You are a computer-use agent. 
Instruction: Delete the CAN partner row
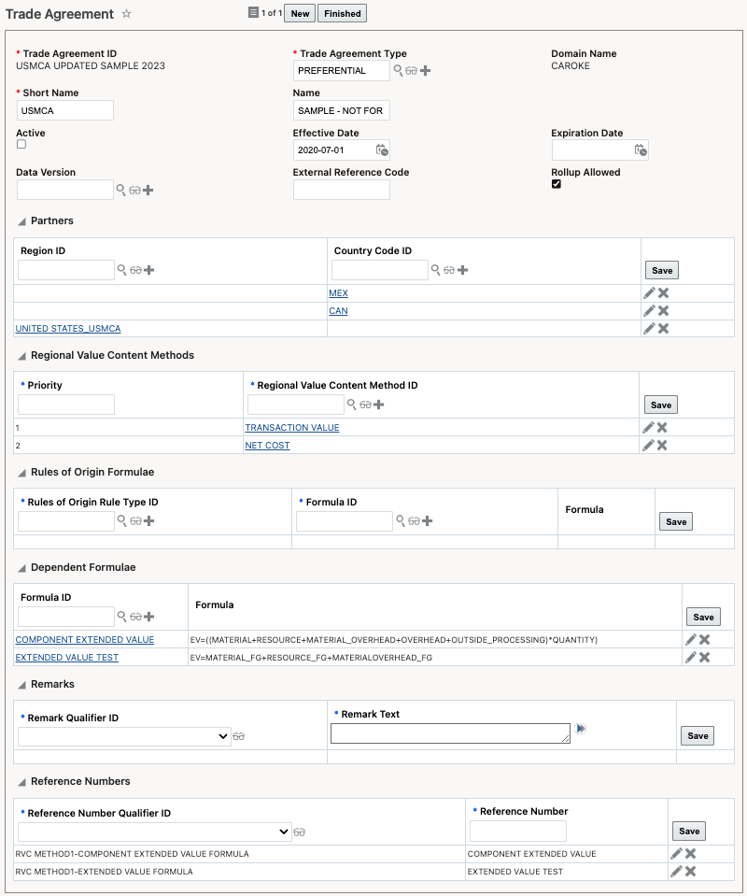tap(664, 311)
